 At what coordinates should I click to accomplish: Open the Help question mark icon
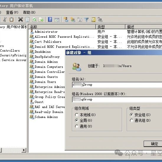(50, 19)
